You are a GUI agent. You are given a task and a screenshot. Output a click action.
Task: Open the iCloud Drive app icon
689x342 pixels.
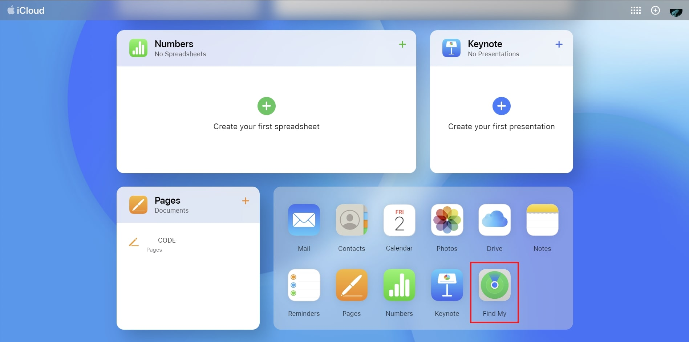click(x=494, y=220)
